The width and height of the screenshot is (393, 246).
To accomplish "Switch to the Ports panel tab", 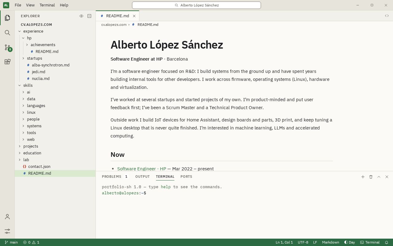I will [186, 177].
